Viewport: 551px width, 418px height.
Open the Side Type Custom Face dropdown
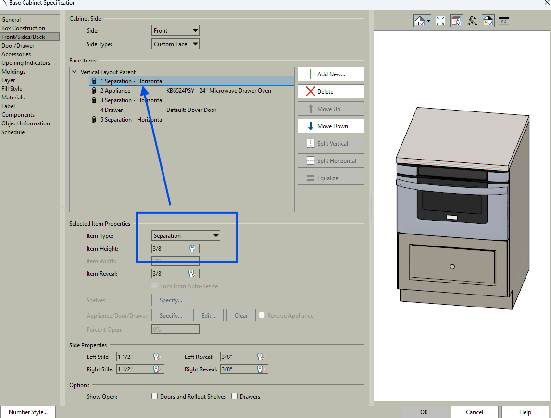(175, 44)
